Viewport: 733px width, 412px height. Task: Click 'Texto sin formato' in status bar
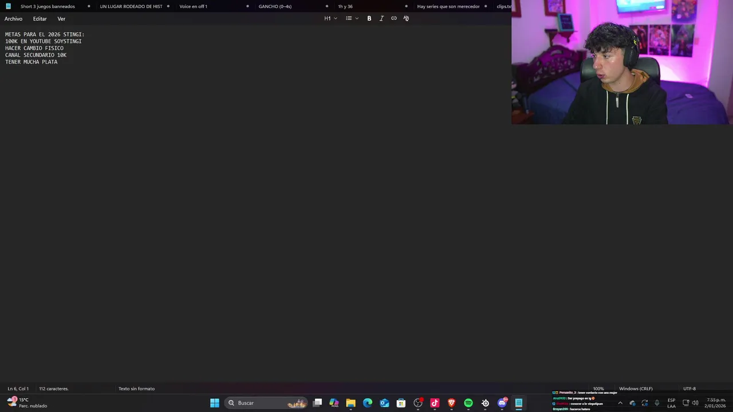[136, 389]
